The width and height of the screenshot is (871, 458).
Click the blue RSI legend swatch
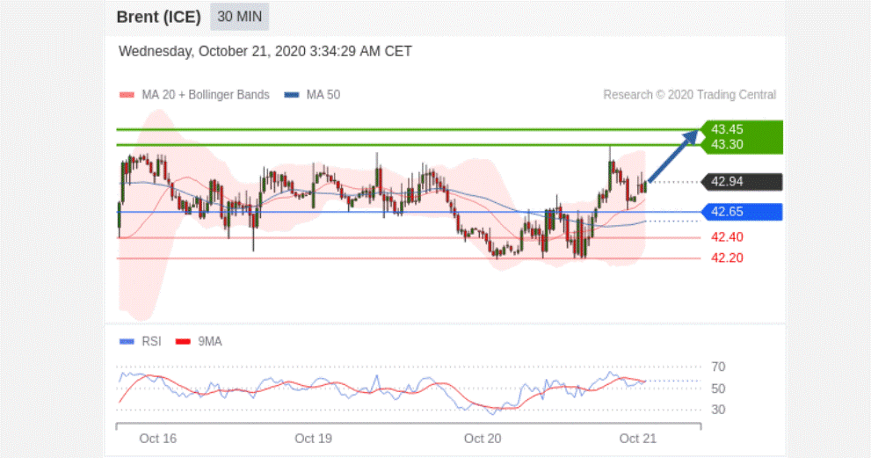point(127,342)
